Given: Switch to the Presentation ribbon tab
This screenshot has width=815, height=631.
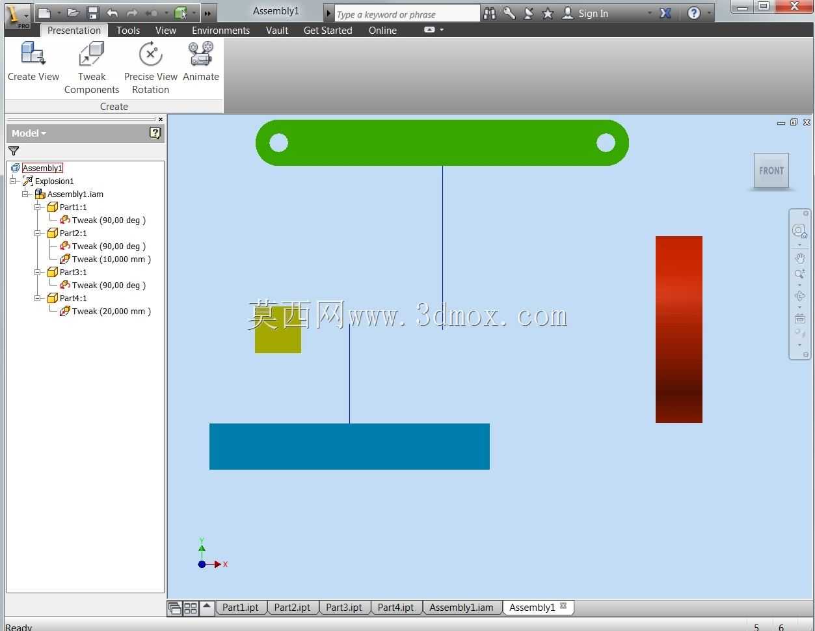Looking at the screenshot, I should [74, 30].
